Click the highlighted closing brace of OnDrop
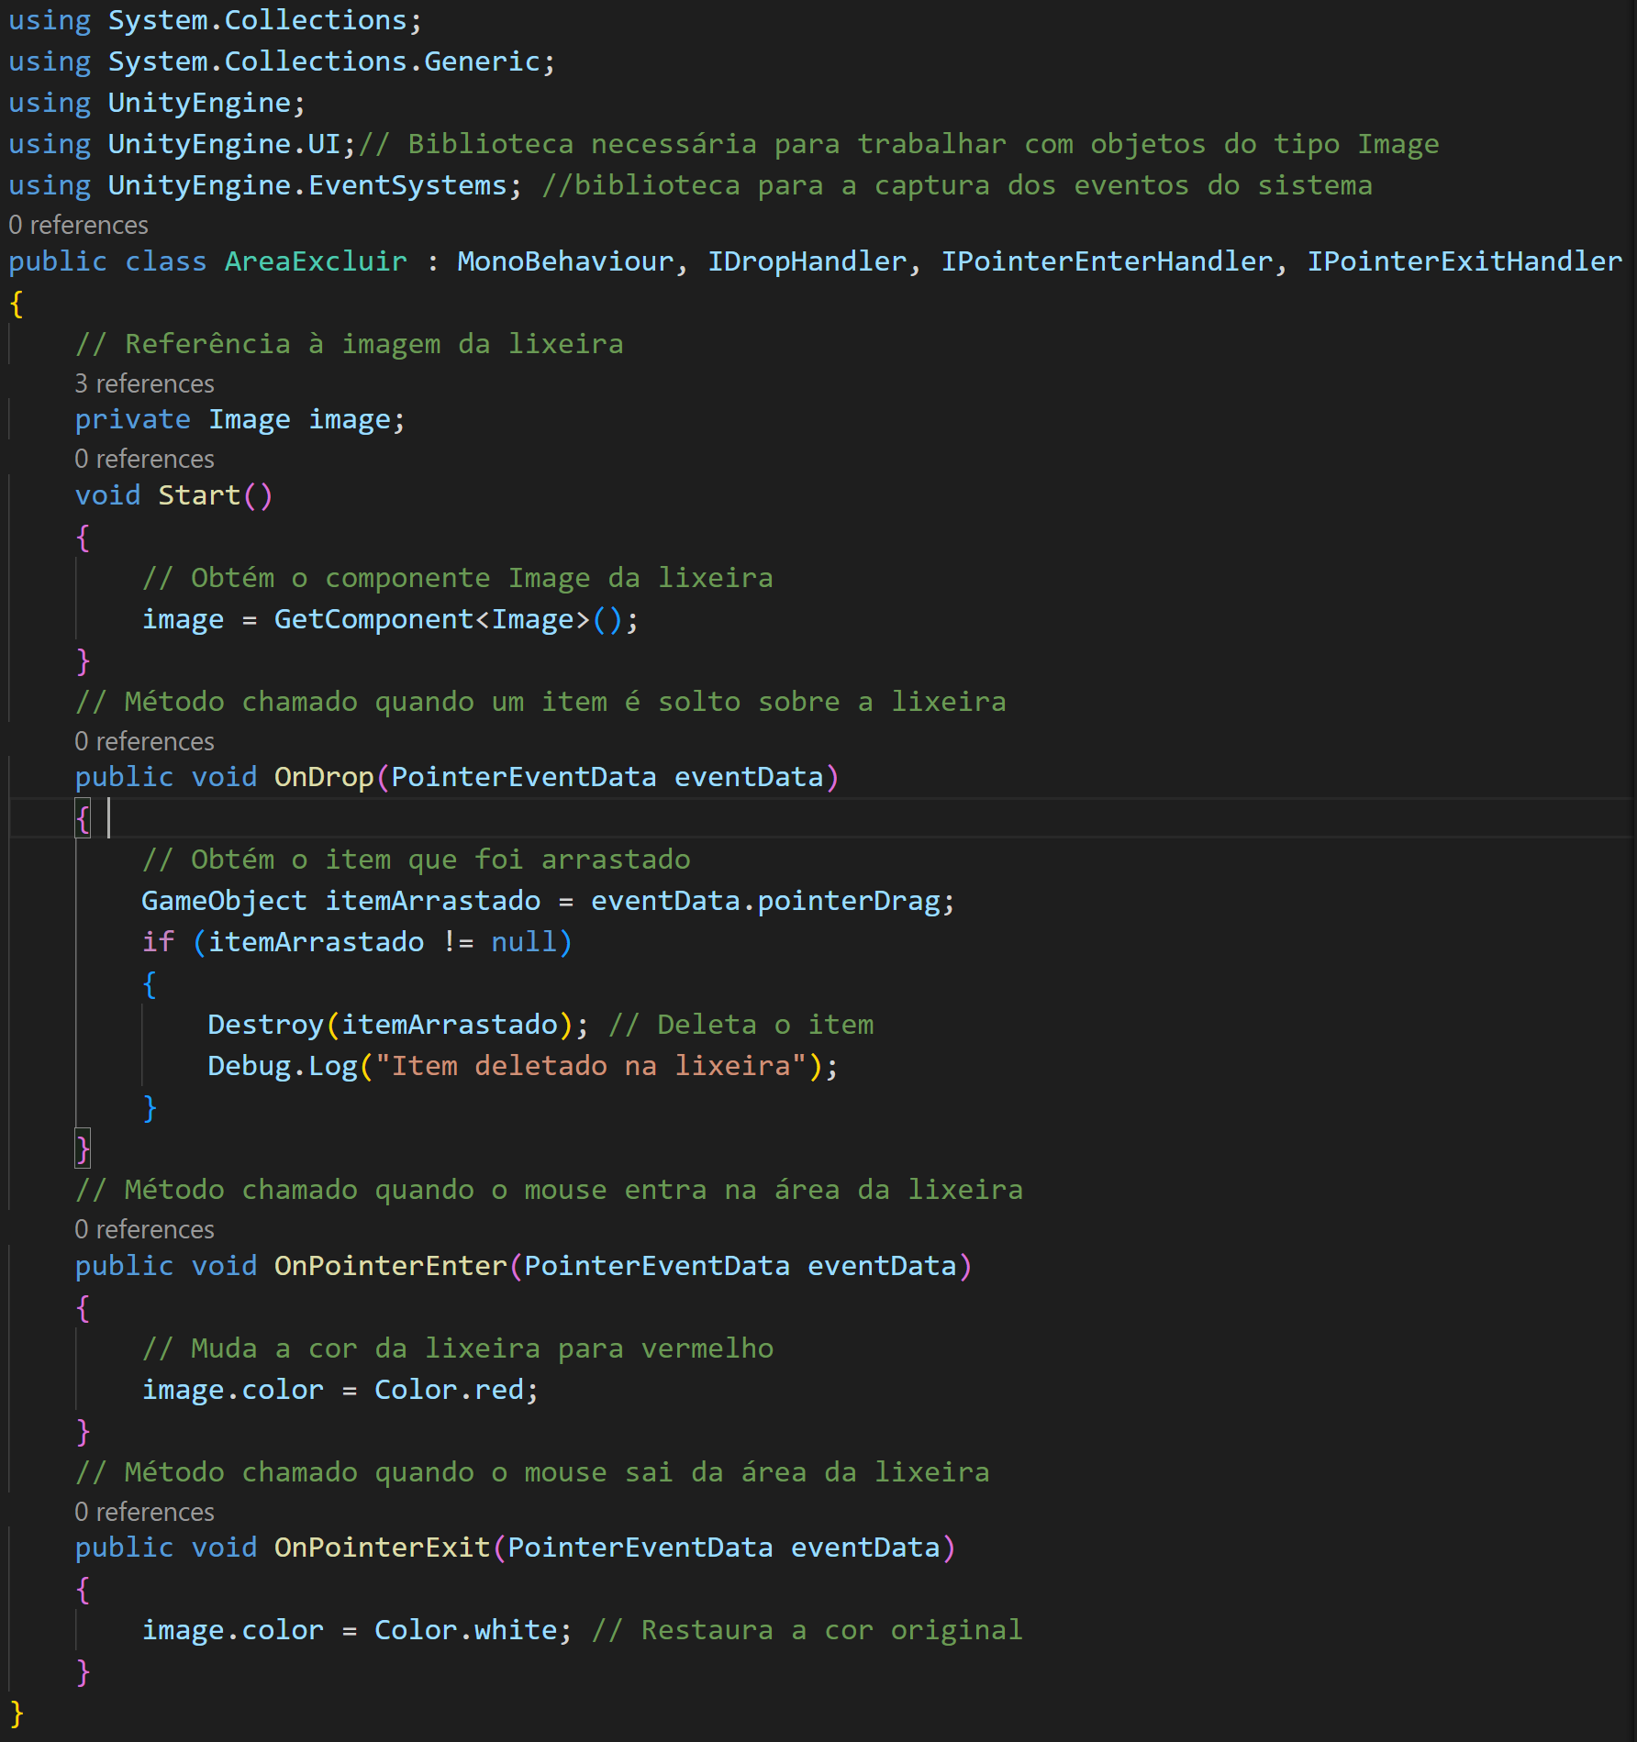The height and width of the screenshot is (1742, 1637). (x=83, y=1148)
